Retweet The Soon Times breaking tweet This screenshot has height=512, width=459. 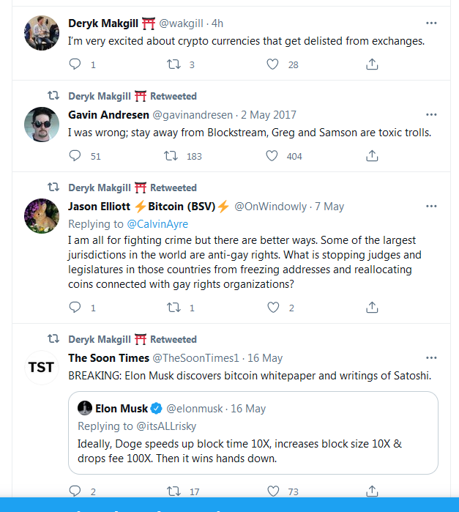click(x=173, y=491)
